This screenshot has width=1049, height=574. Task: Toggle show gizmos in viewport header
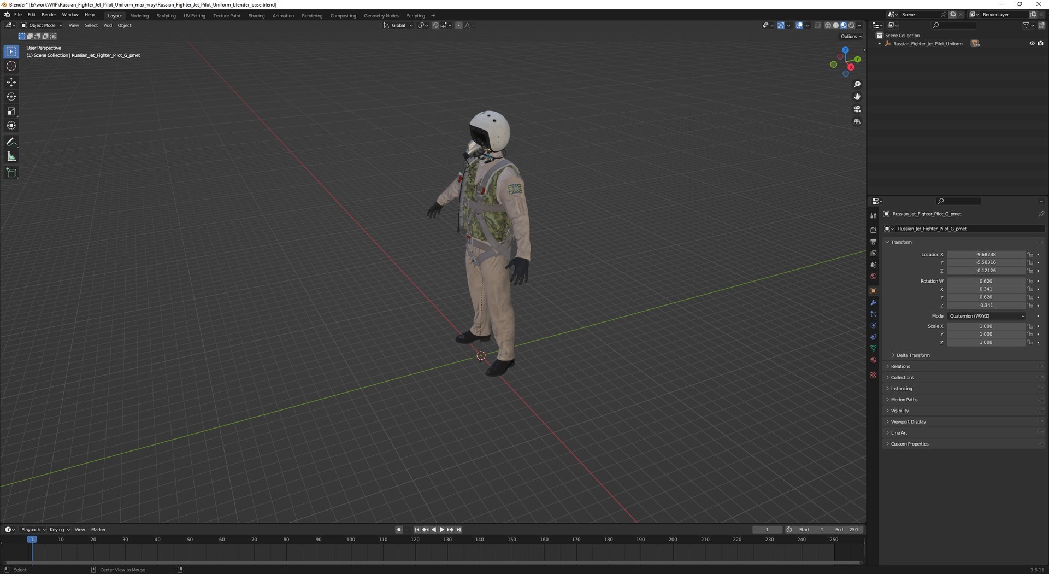coord(781,25)
